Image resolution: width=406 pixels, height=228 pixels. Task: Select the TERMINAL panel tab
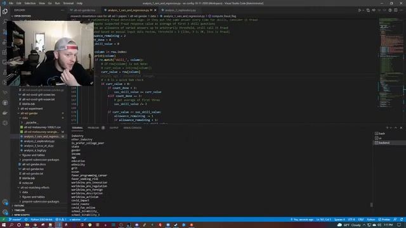(77, 128)
